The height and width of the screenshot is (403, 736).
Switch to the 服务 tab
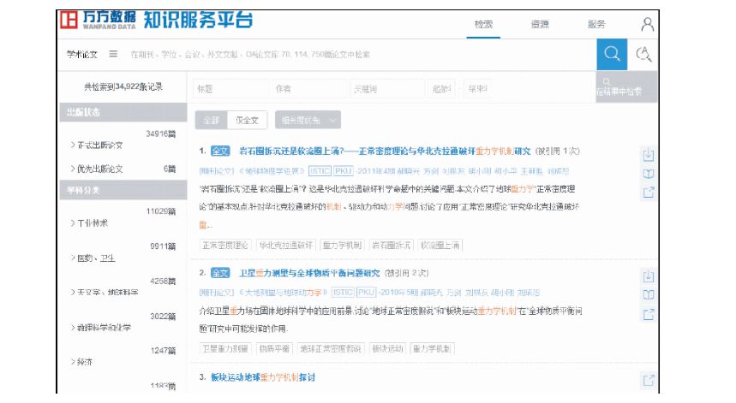pyautogui.click(x=595, y=24)
